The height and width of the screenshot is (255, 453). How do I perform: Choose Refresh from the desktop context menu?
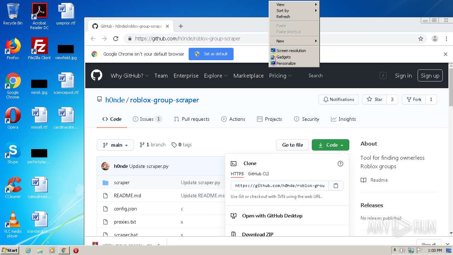(x=294, y=17)
